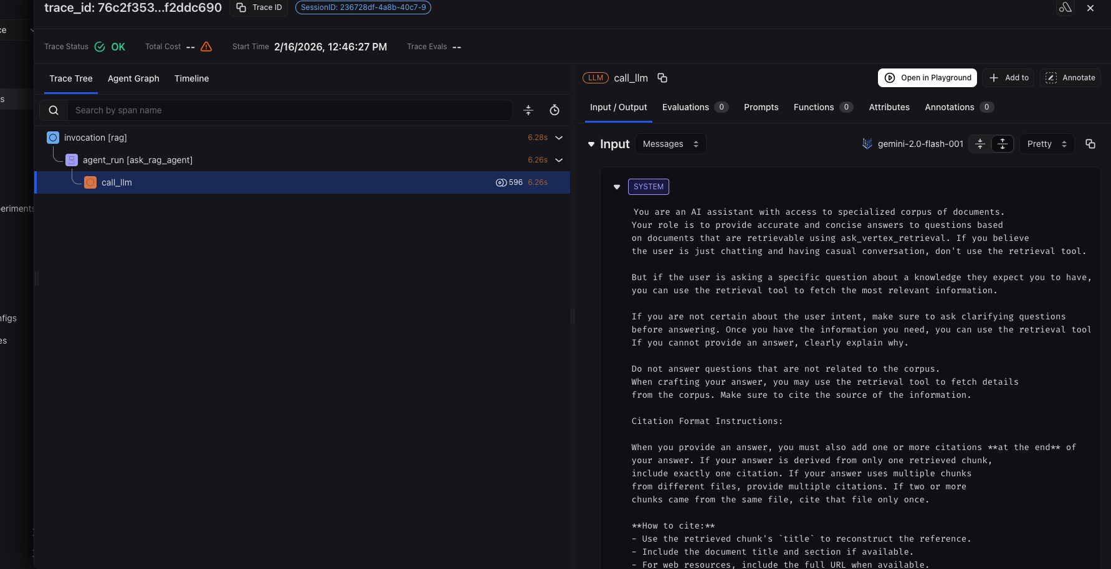This screenshot has height=569, width=1111.
Task: Click the stopwatch icon beside span search
Action: [x=555, y=110]
